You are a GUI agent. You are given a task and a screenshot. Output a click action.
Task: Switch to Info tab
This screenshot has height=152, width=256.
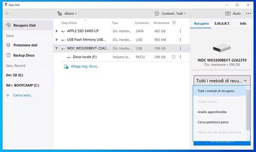(243, 24)
